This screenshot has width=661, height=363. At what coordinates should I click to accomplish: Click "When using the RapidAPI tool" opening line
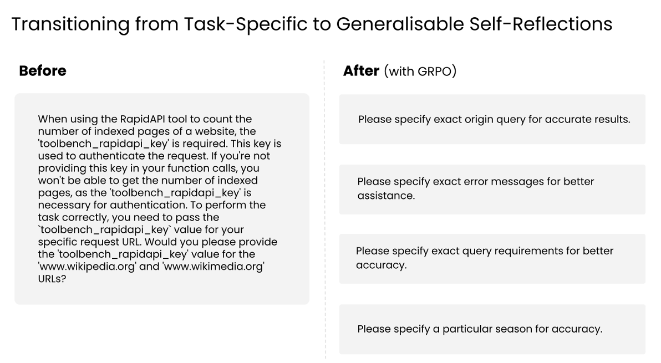tap(111, 119)
